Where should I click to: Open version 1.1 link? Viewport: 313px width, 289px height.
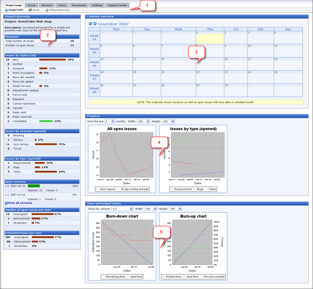click(x=7, y=195)
